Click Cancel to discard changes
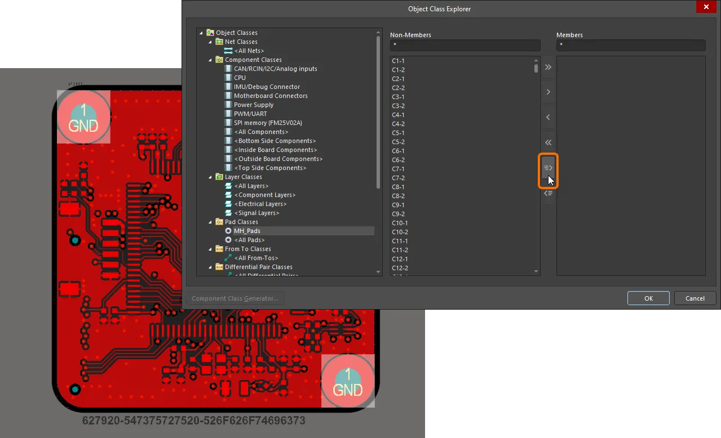Viewport: 721px width, 438px height. click(695, 298)
